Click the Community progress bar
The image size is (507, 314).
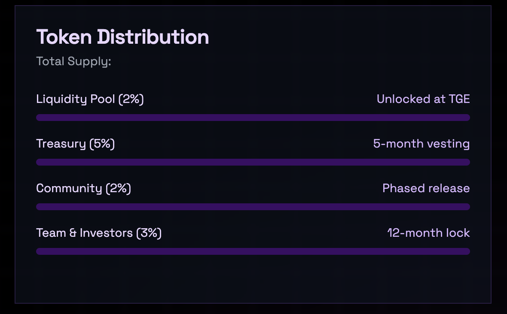[253, 207]
